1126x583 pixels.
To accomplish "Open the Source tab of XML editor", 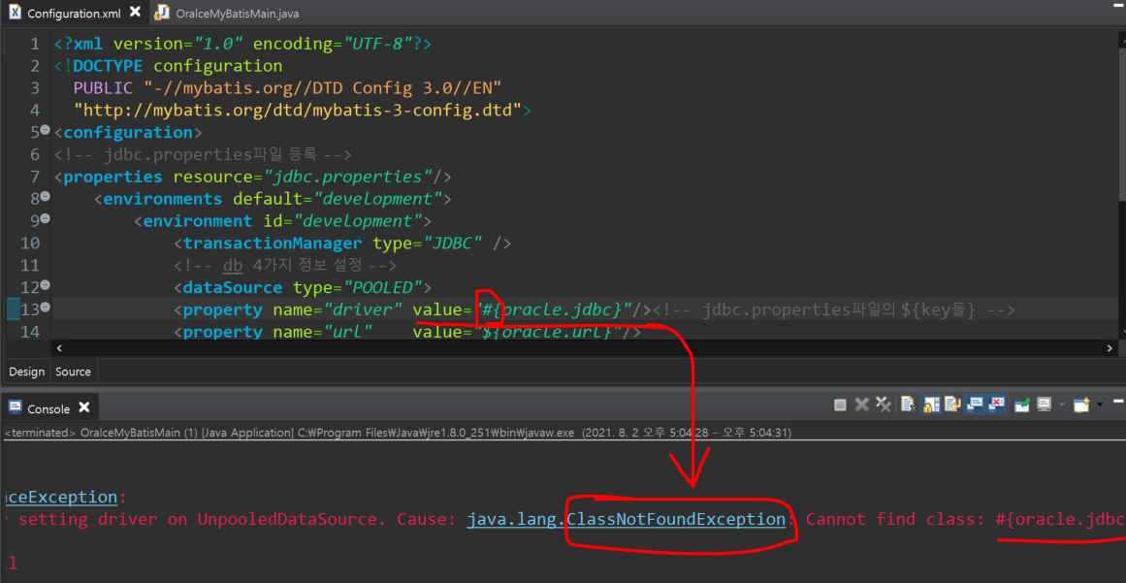I will click(x=74, y=372).
